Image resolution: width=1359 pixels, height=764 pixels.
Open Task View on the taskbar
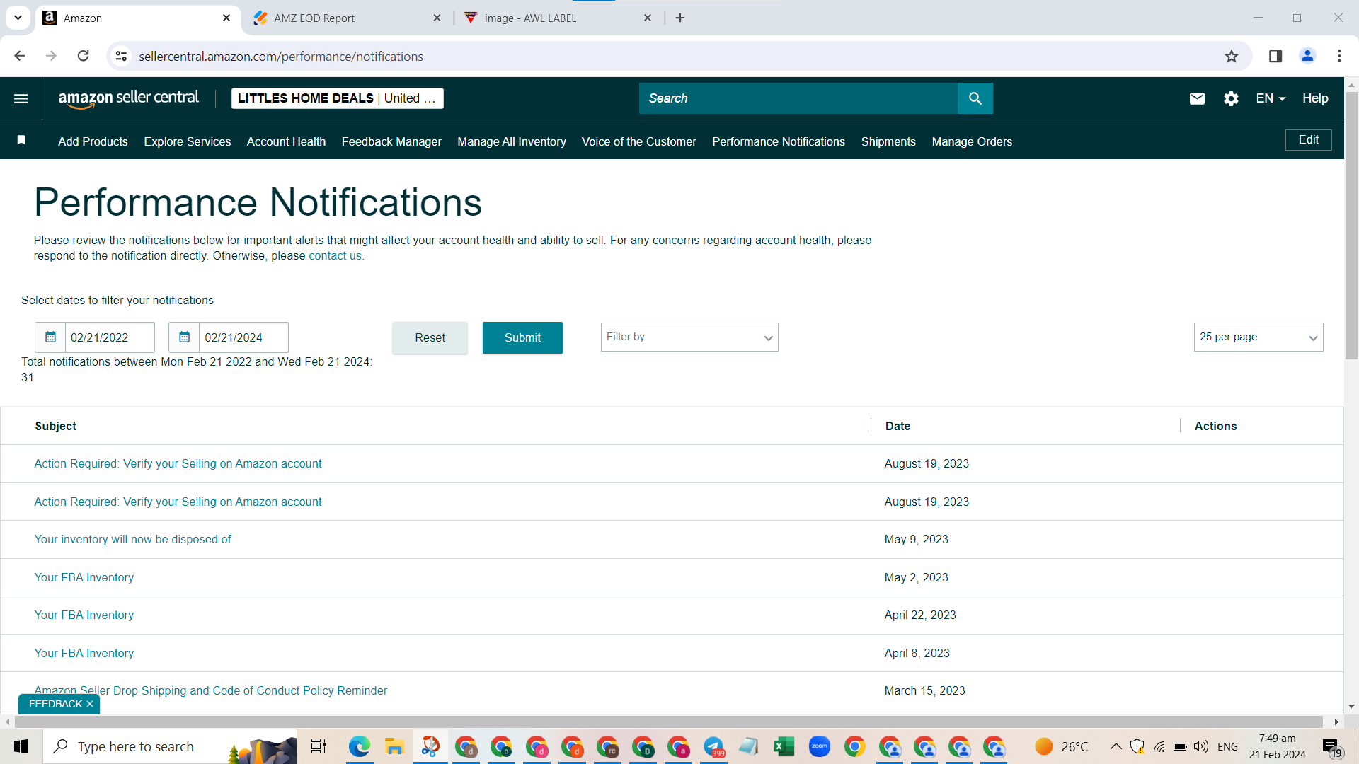pyautogui.click(x=319, y=746)
